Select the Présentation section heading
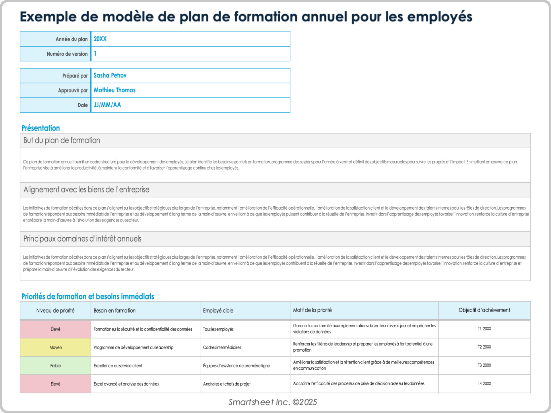This screenshot has width=551, height=413. 41,128
